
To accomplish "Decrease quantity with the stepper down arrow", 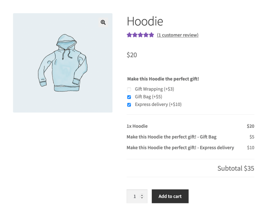I will 142,198.
